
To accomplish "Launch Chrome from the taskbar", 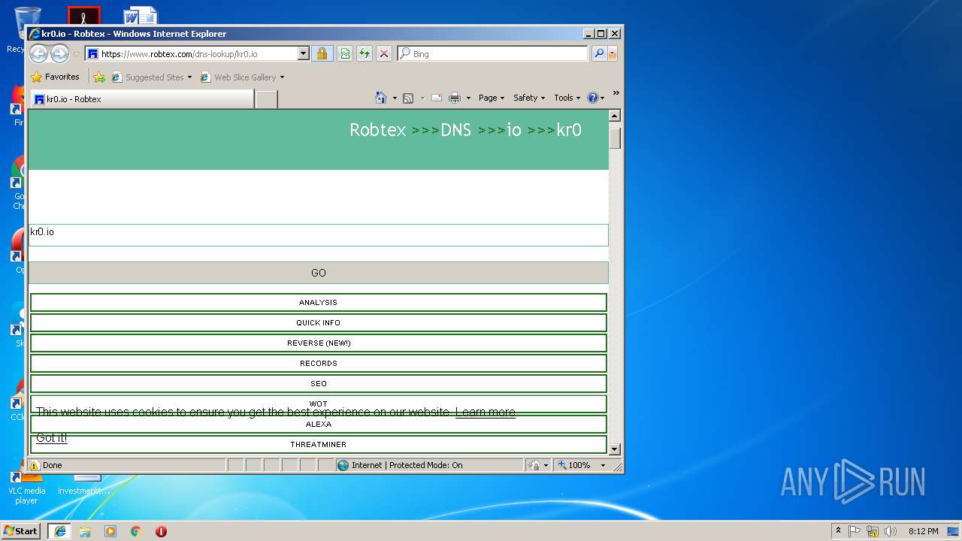I will [x=136, y=531].
